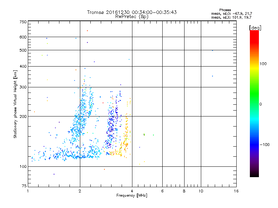
Task: Click the y-axis tick label '600'
Action: pos(23,37)
